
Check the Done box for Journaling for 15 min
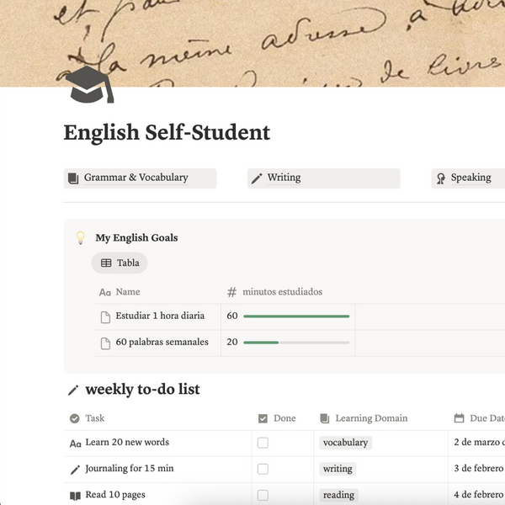263,469
